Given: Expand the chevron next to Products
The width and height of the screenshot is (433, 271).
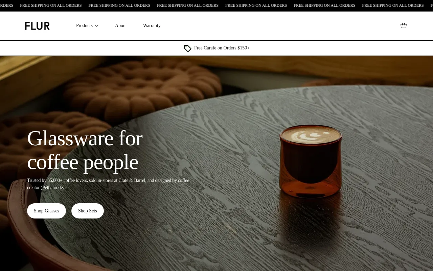Looking at the screenshot, I should coord(97,26).
